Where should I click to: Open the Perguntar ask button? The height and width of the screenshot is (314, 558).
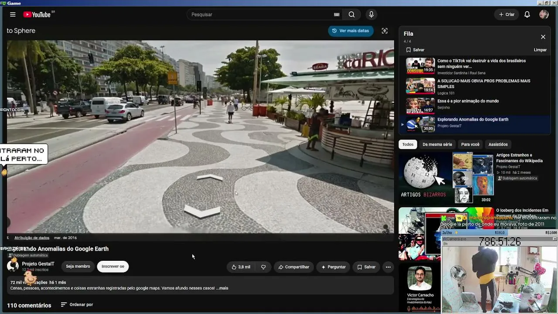(333, 267)
